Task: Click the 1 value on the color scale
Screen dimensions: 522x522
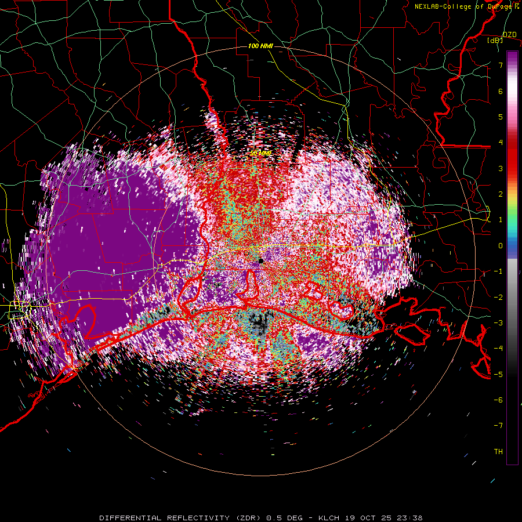Action: click(x=501, y=220)
